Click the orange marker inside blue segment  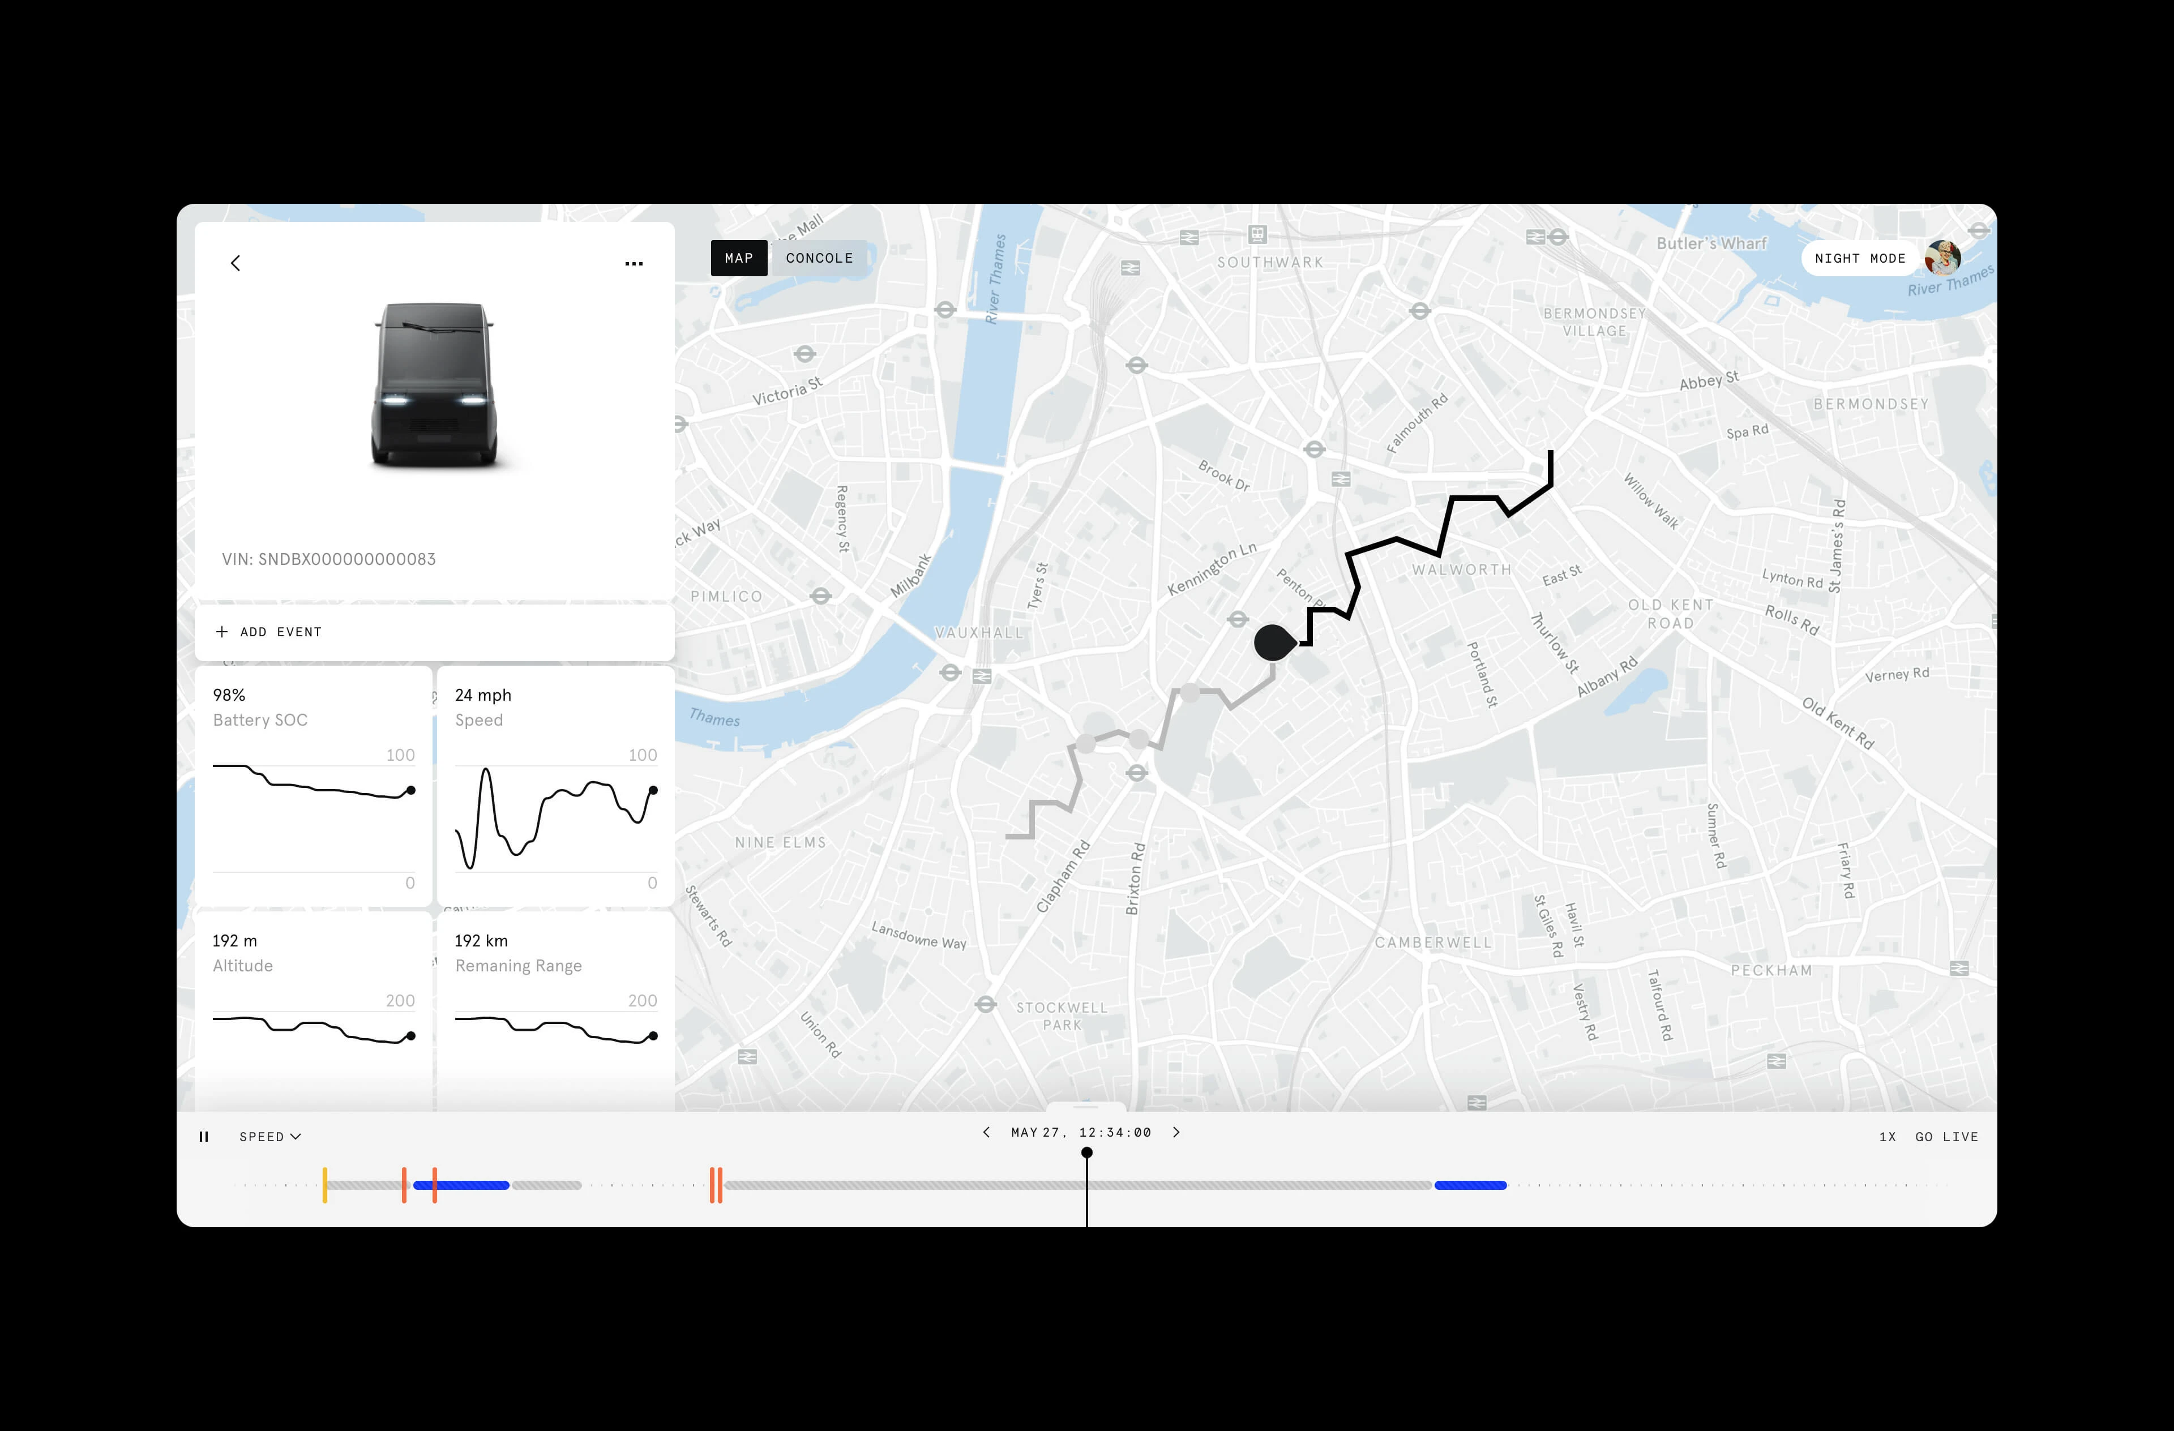tap(435, 1185)
